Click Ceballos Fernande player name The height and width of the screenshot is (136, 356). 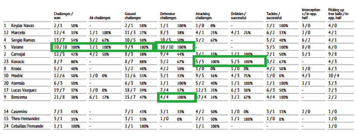click(27, 126)
